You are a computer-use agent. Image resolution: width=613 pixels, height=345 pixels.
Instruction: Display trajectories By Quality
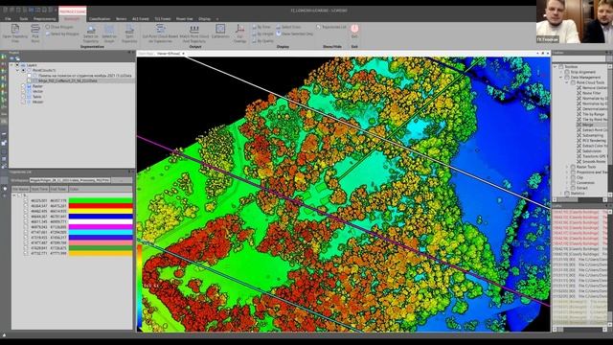(x=262, y=40)
